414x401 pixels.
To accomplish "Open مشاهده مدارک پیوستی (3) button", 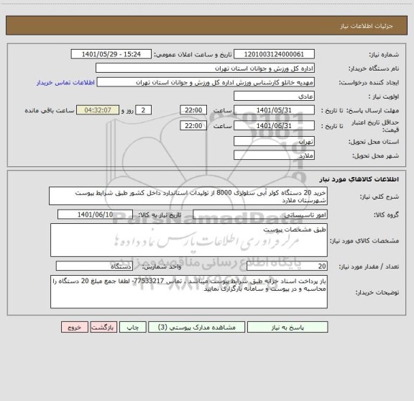I will point(196,327).
